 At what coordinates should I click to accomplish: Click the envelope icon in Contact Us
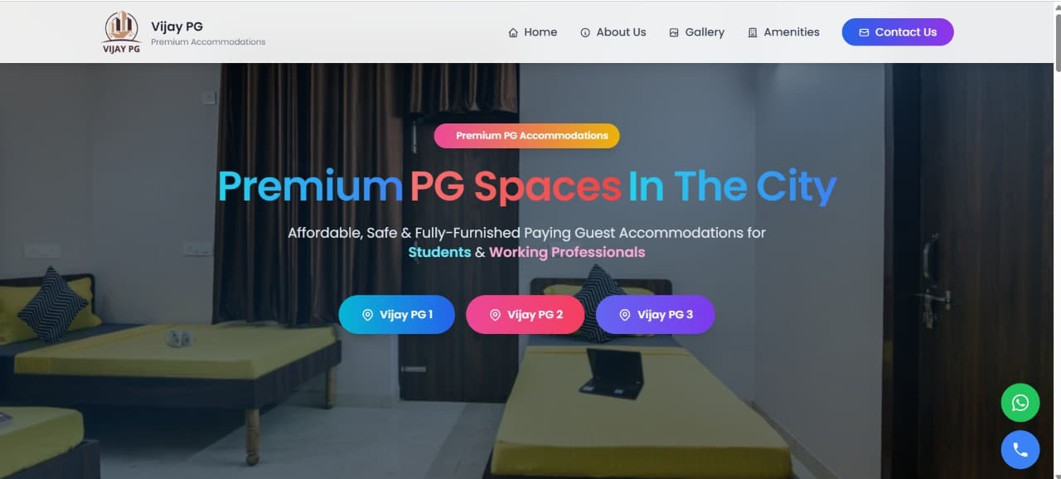864,32
